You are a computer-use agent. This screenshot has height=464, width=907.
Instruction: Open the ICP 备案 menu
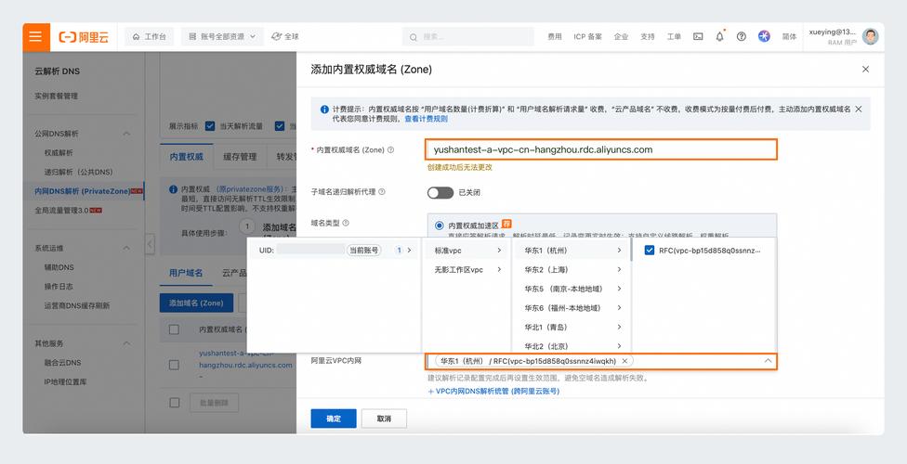pyautogui.click(x=587, y=36)
